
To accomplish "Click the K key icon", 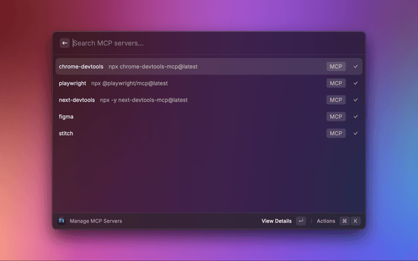I will [x=356, y=221].
